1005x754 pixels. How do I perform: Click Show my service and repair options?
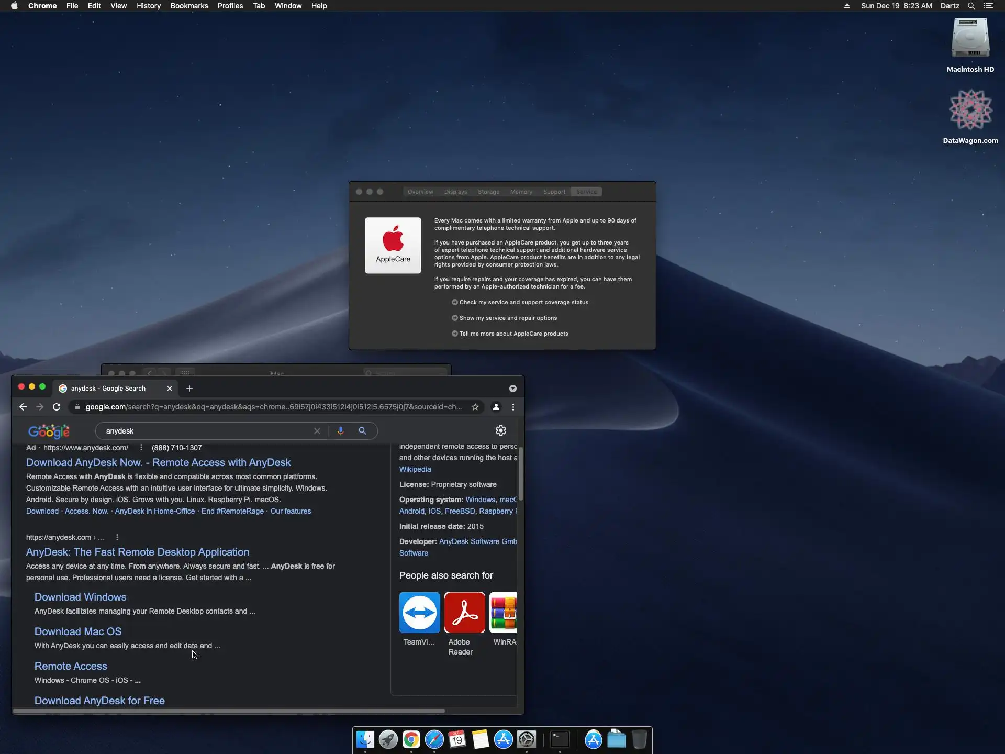[x=508, y=318]
